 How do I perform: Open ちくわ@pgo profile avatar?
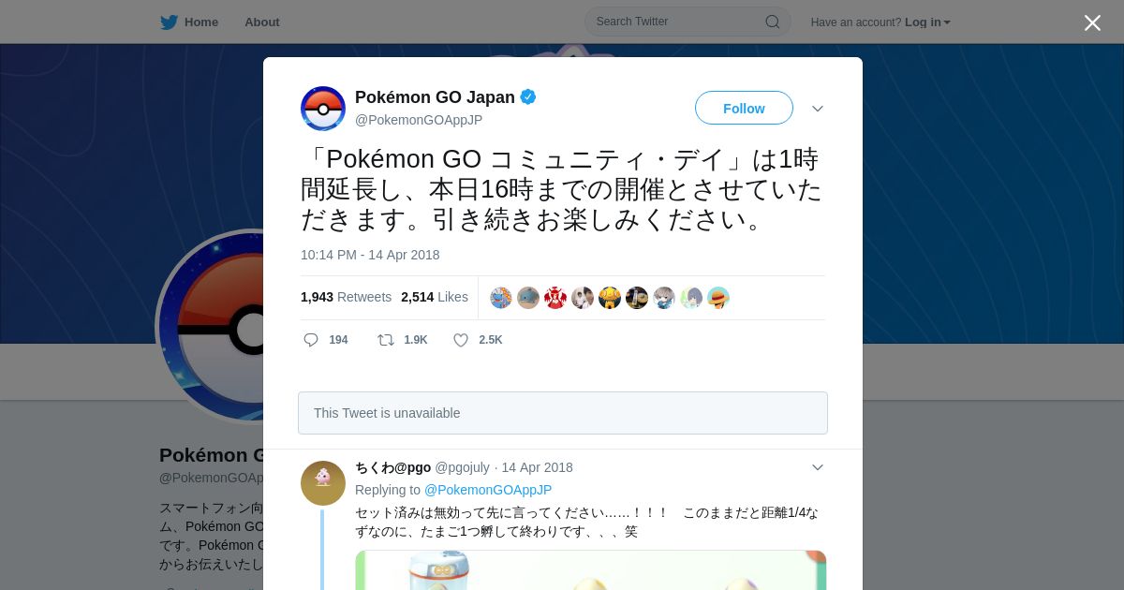[x=323, y=483]
